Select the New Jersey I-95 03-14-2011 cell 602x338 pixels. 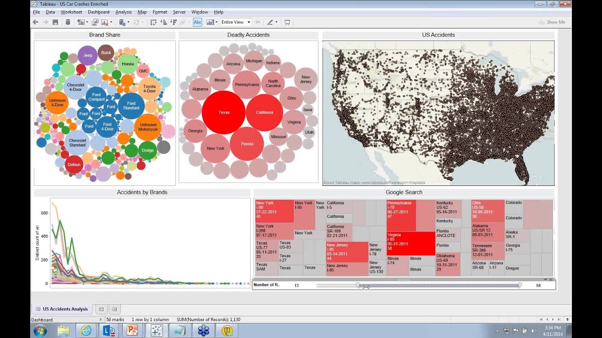(347, 252)
